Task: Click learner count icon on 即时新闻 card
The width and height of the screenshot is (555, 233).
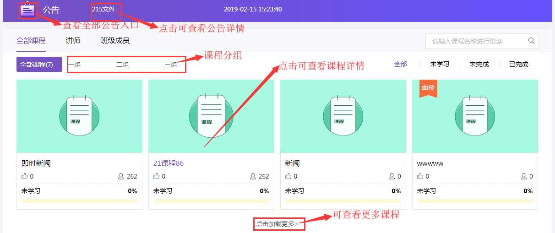Action: tap(121, 176)
